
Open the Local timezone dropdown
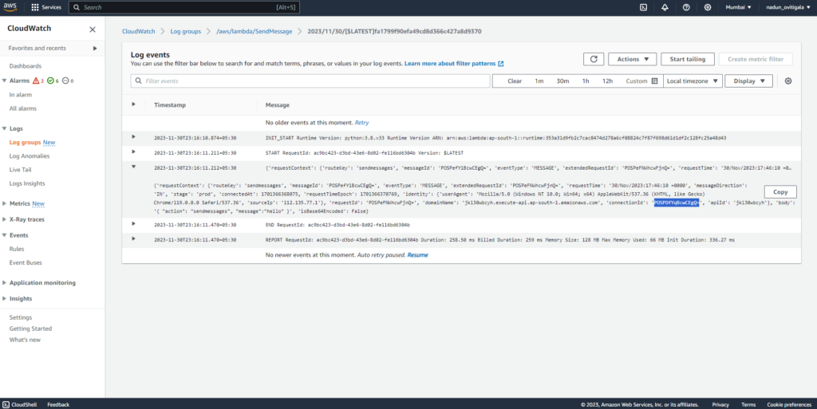693,81
